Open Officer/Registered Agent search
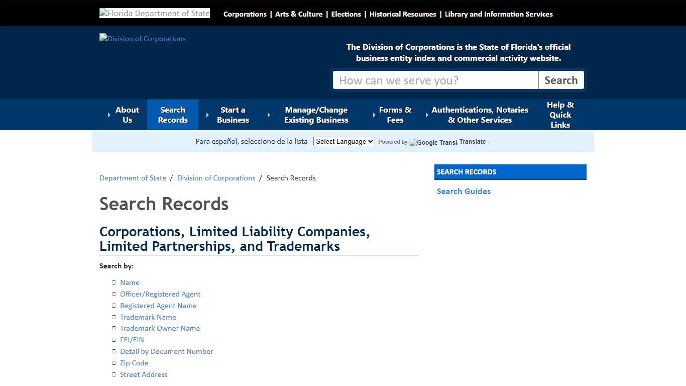 coord(160,294)
